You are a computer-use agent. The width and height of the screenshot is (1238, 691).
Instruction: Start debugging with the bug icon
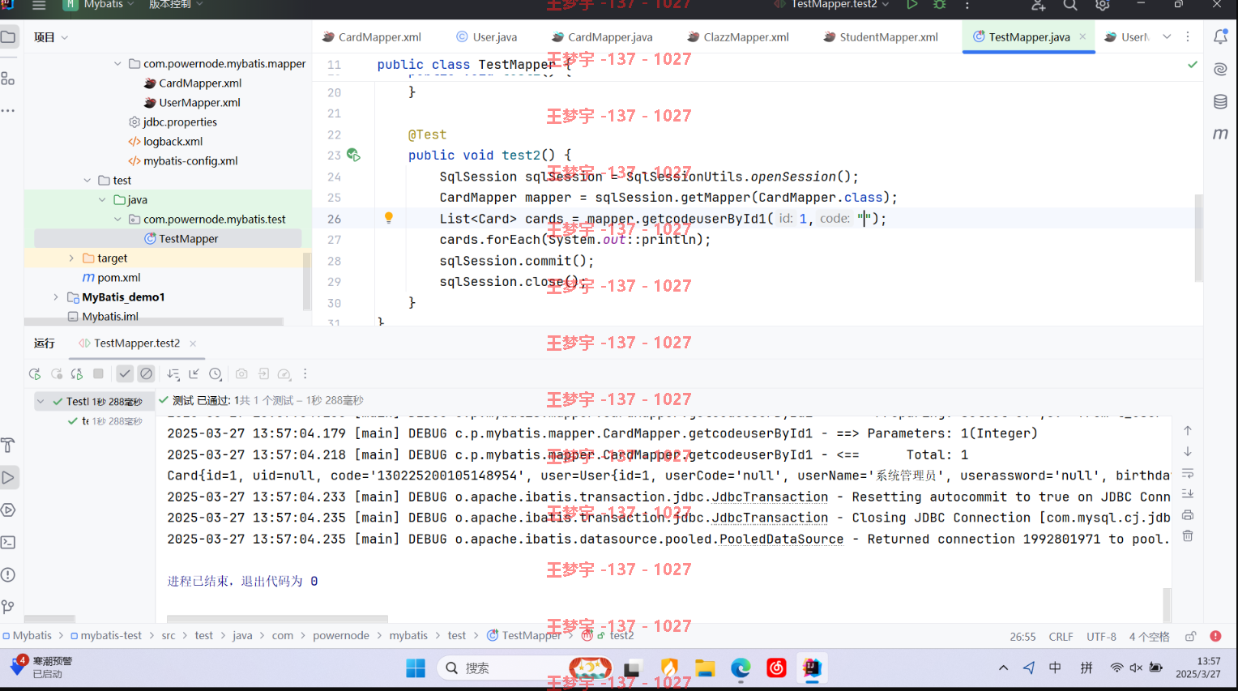click(x=940, y=5)
